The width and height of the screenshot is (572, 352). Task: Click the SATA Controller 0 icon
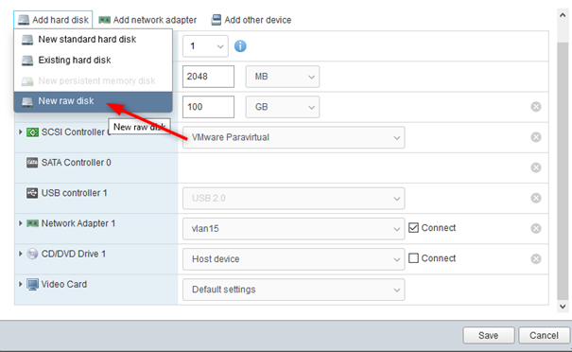point(32,163)
